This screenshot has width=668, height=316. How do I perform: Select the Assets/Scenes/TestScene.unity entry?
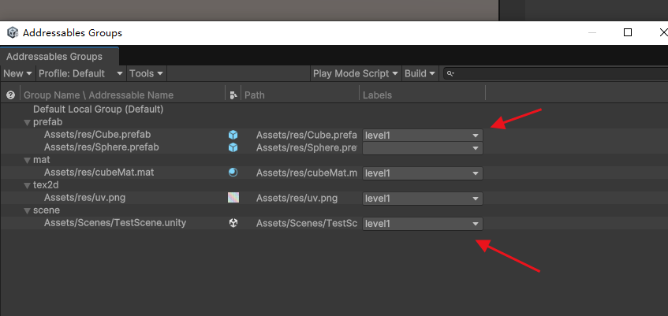pyautogui.click(x=115, y=223)
